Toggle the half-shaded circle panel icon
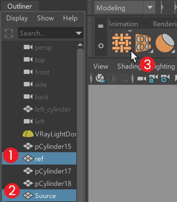Image resolution: width=177 pixels, height=202 pixels. coord(112,78)
